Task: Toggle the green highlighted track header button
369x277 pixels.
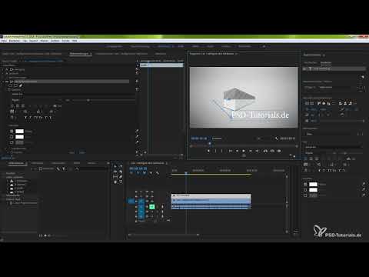Action: point(152,206)
